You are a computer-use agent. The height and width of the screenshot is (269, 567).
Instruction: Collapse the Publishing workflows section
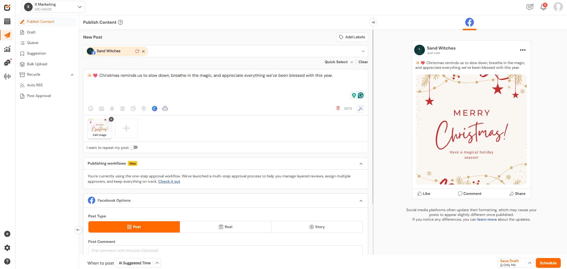361,163
